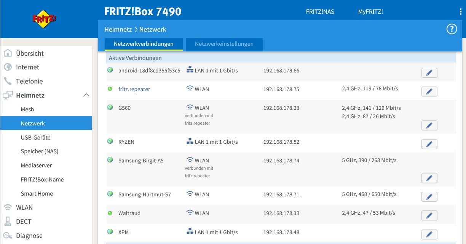Click the Internet globe icon in sidebar
The width and height of the screenshot is (466, 244).
point(8,67)
